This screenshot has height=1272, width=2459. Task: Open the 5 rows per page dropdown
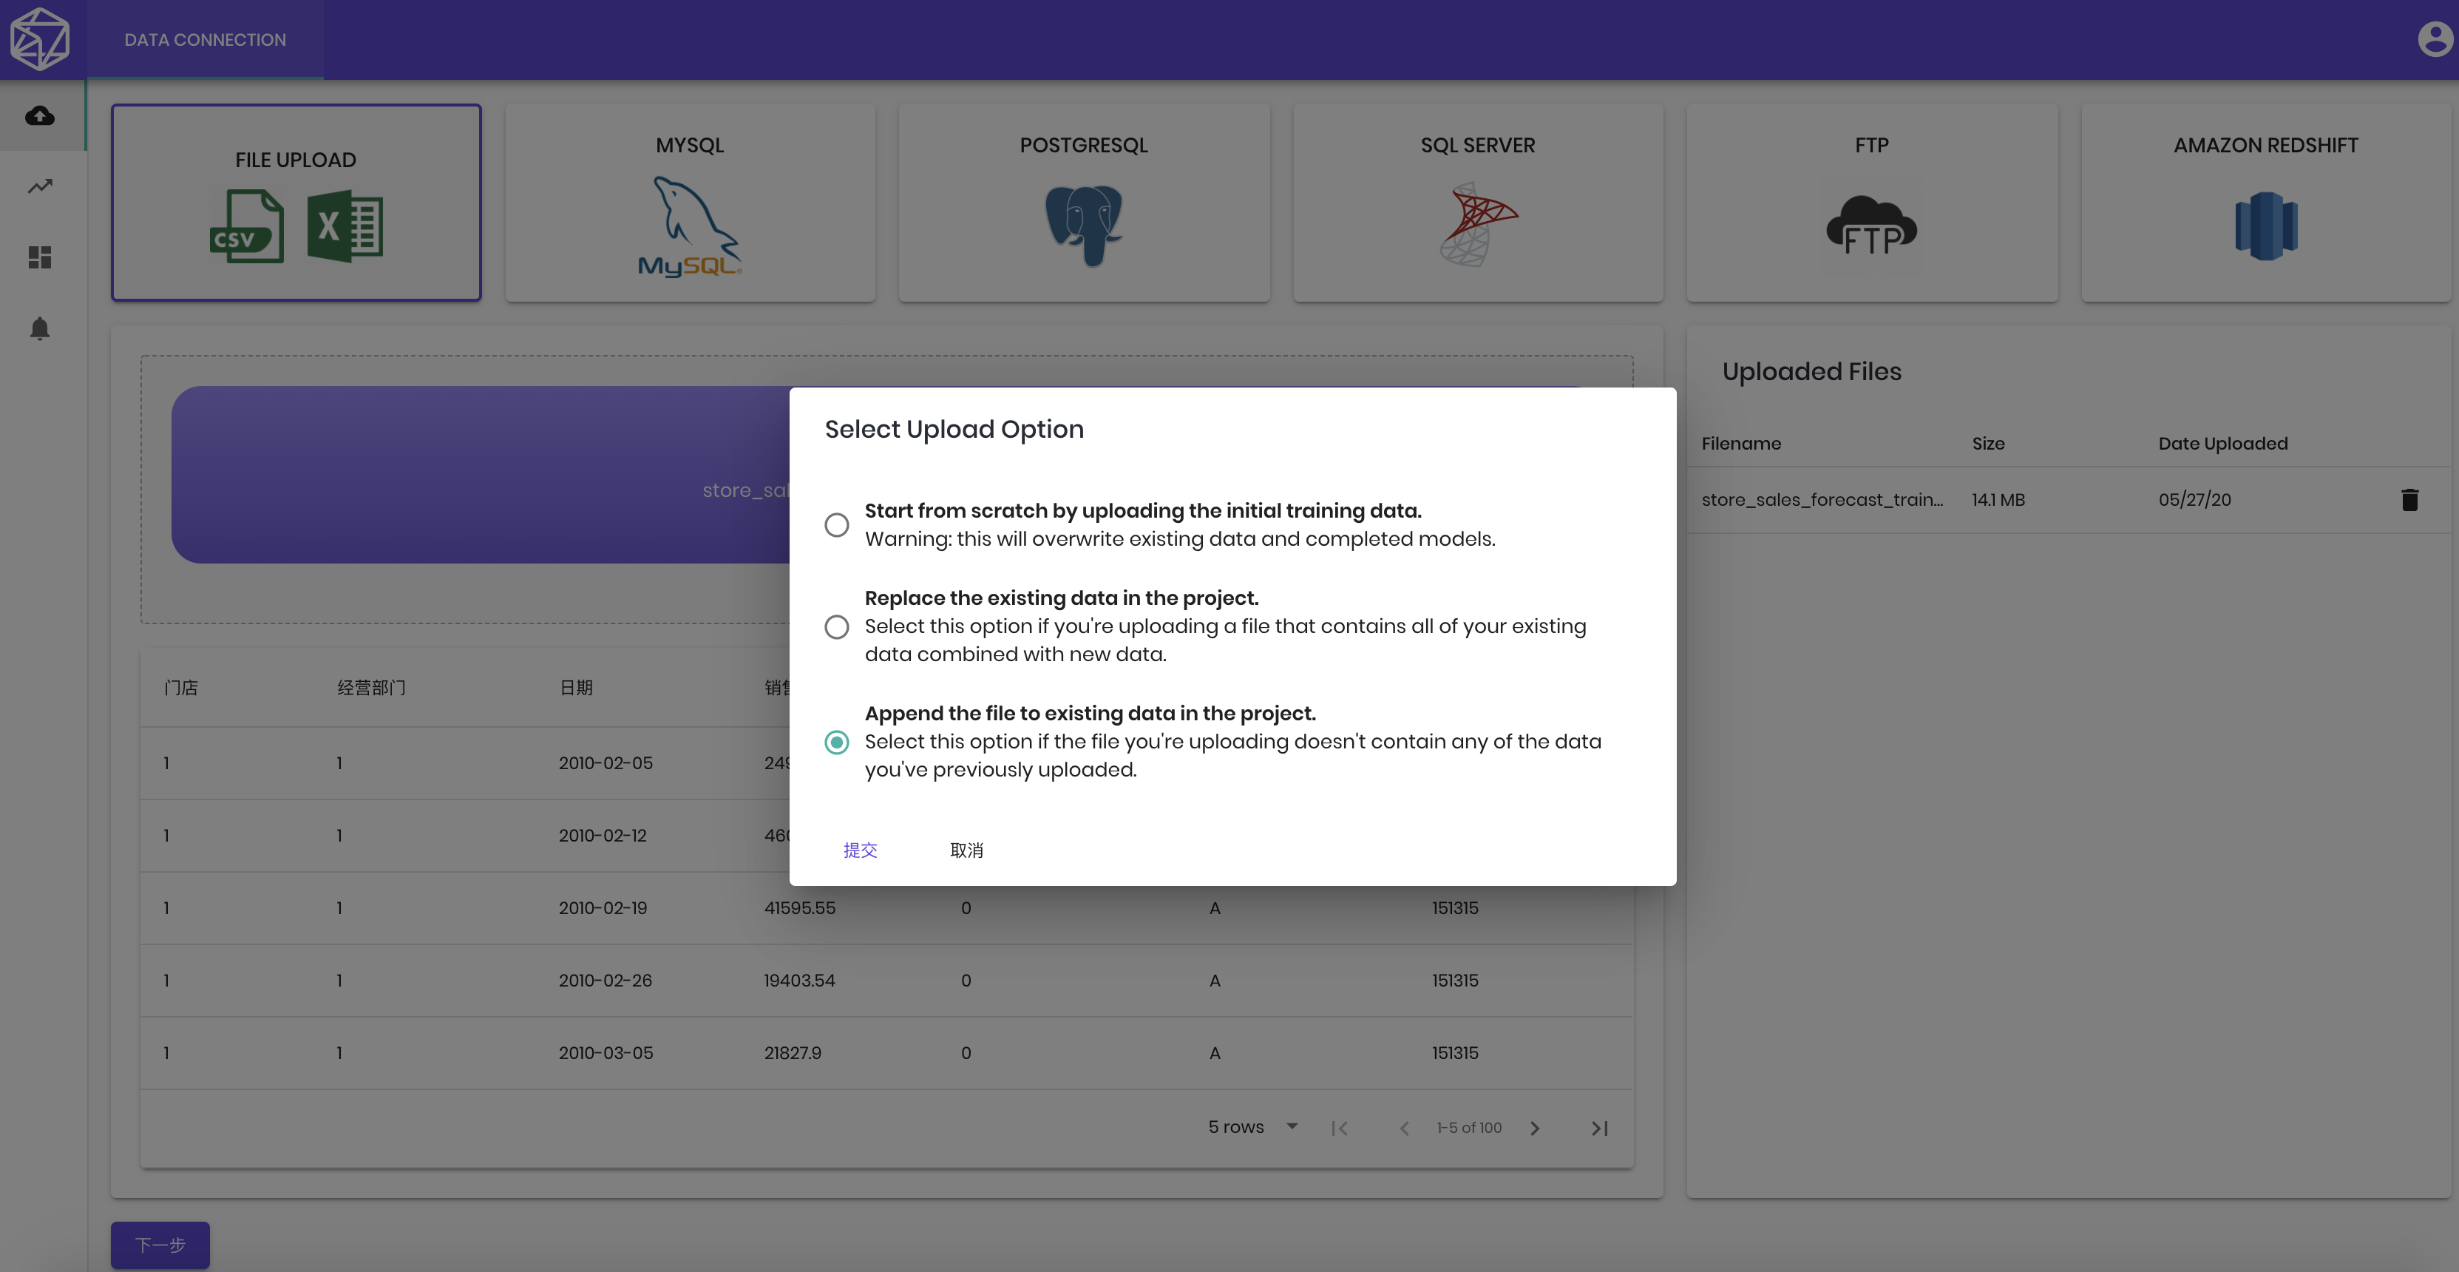(x=1252, y=1127)
